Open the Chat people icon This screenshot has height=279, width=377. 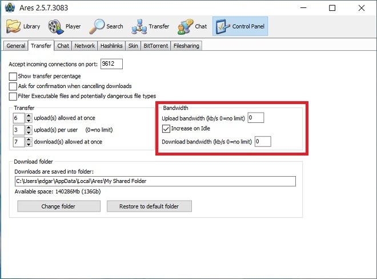[185, 26]
